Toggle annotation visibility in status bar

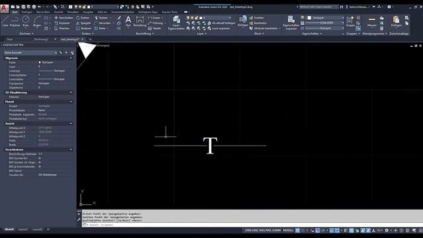(x=363, y=231)
